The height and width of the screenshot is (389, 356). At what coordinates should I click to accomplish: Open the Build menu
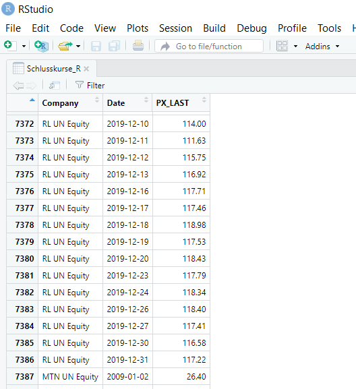[x=214, y=28]
